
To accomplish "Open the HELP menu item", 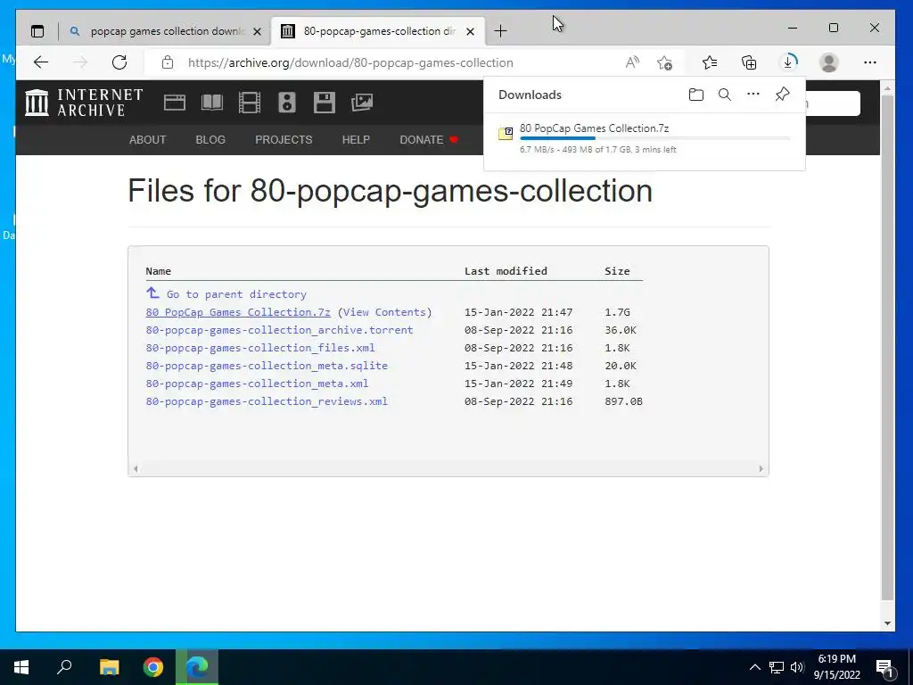I will pyautogui.click(x=356, y=140).
